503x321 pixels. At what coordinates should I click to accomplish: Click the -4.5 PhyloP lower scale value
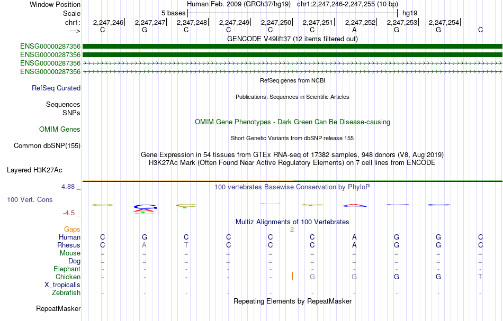click(x=69, y=213)
